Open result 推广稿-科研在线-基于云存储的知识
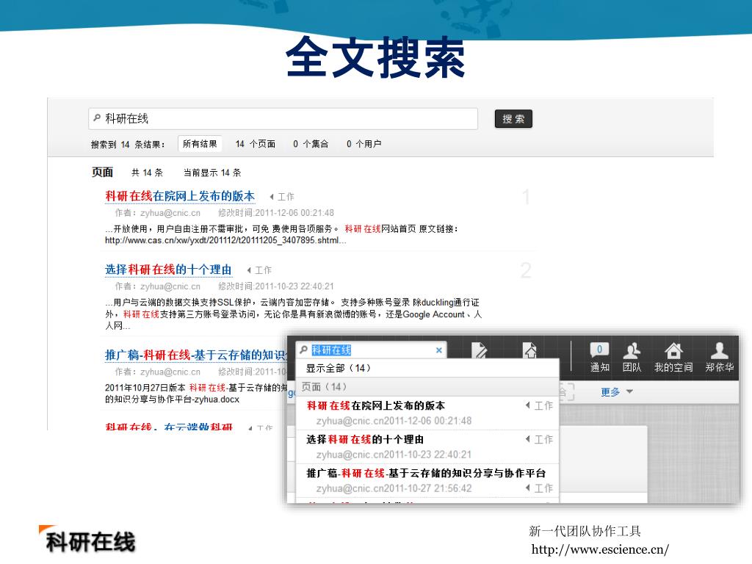Screen dimensions: 752x564 (195, 355)
